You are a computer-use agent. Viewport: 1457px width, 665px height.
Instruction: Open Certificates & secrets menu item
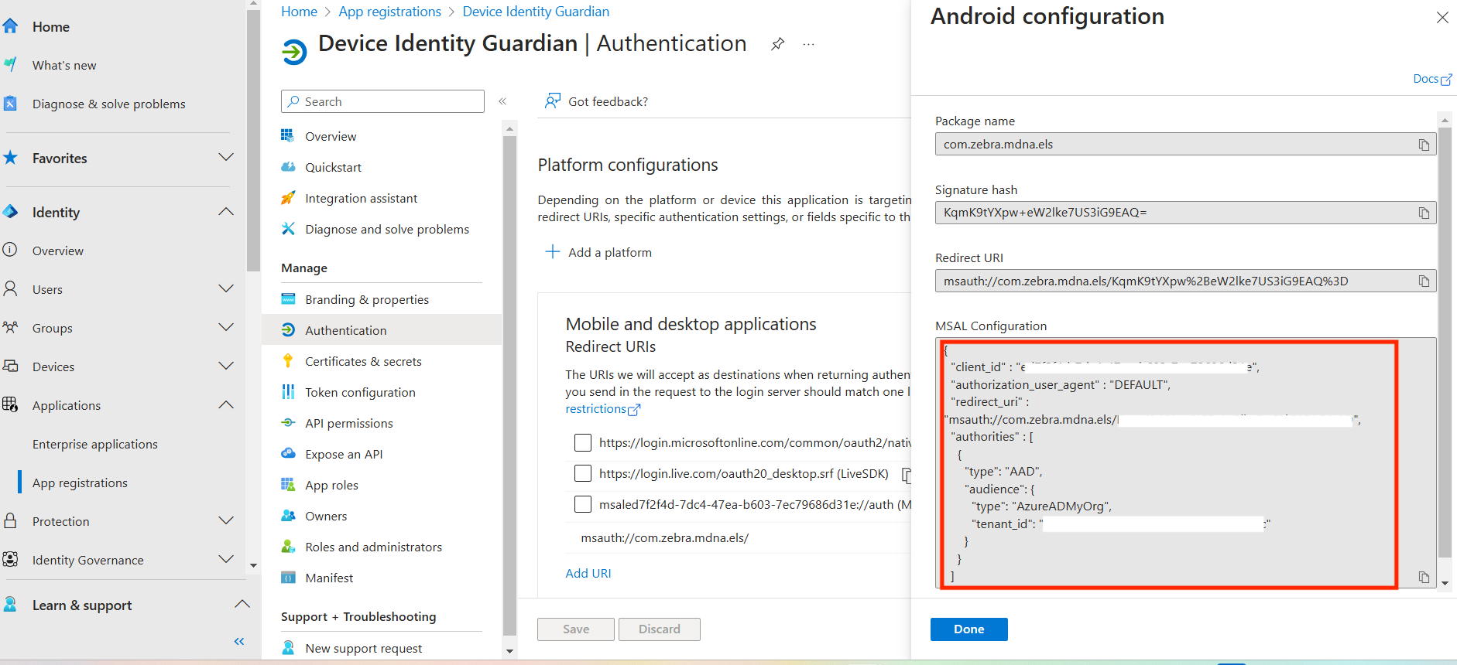[363, 361]
